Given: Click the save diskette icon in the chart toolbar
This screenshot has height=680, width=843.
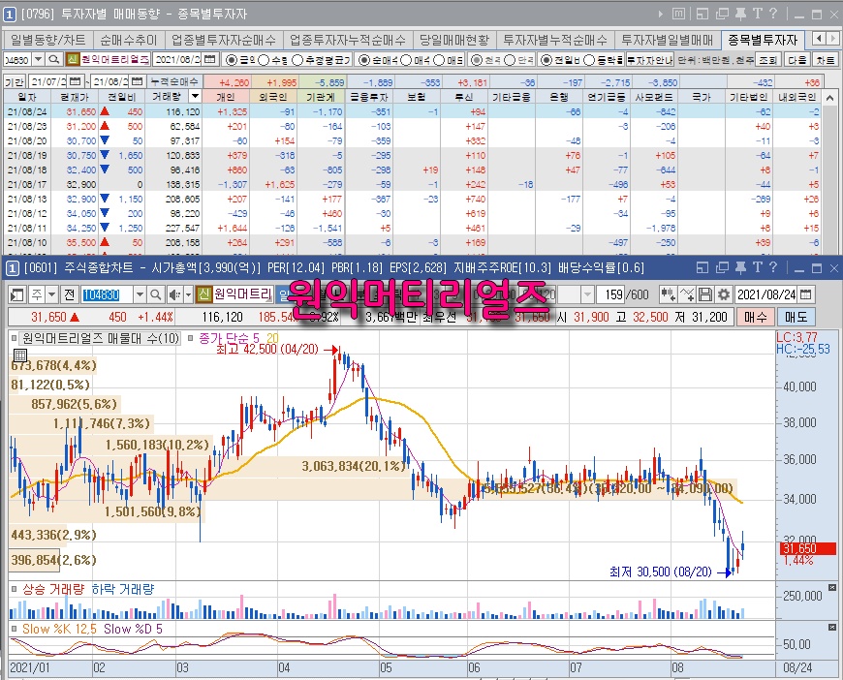Looking at the screenshot, I should click(x=704, y=294).
